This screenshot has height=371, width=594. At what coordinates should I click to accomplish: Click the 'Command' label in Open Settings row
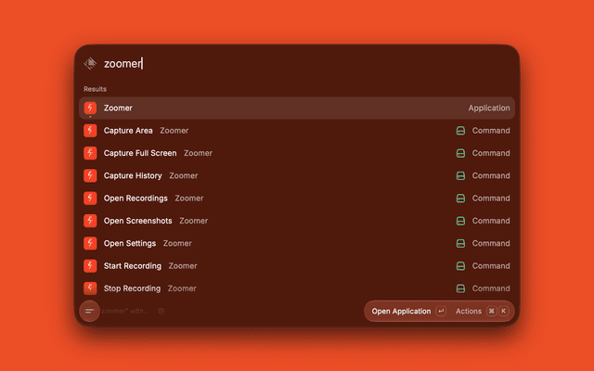[491, 243]
